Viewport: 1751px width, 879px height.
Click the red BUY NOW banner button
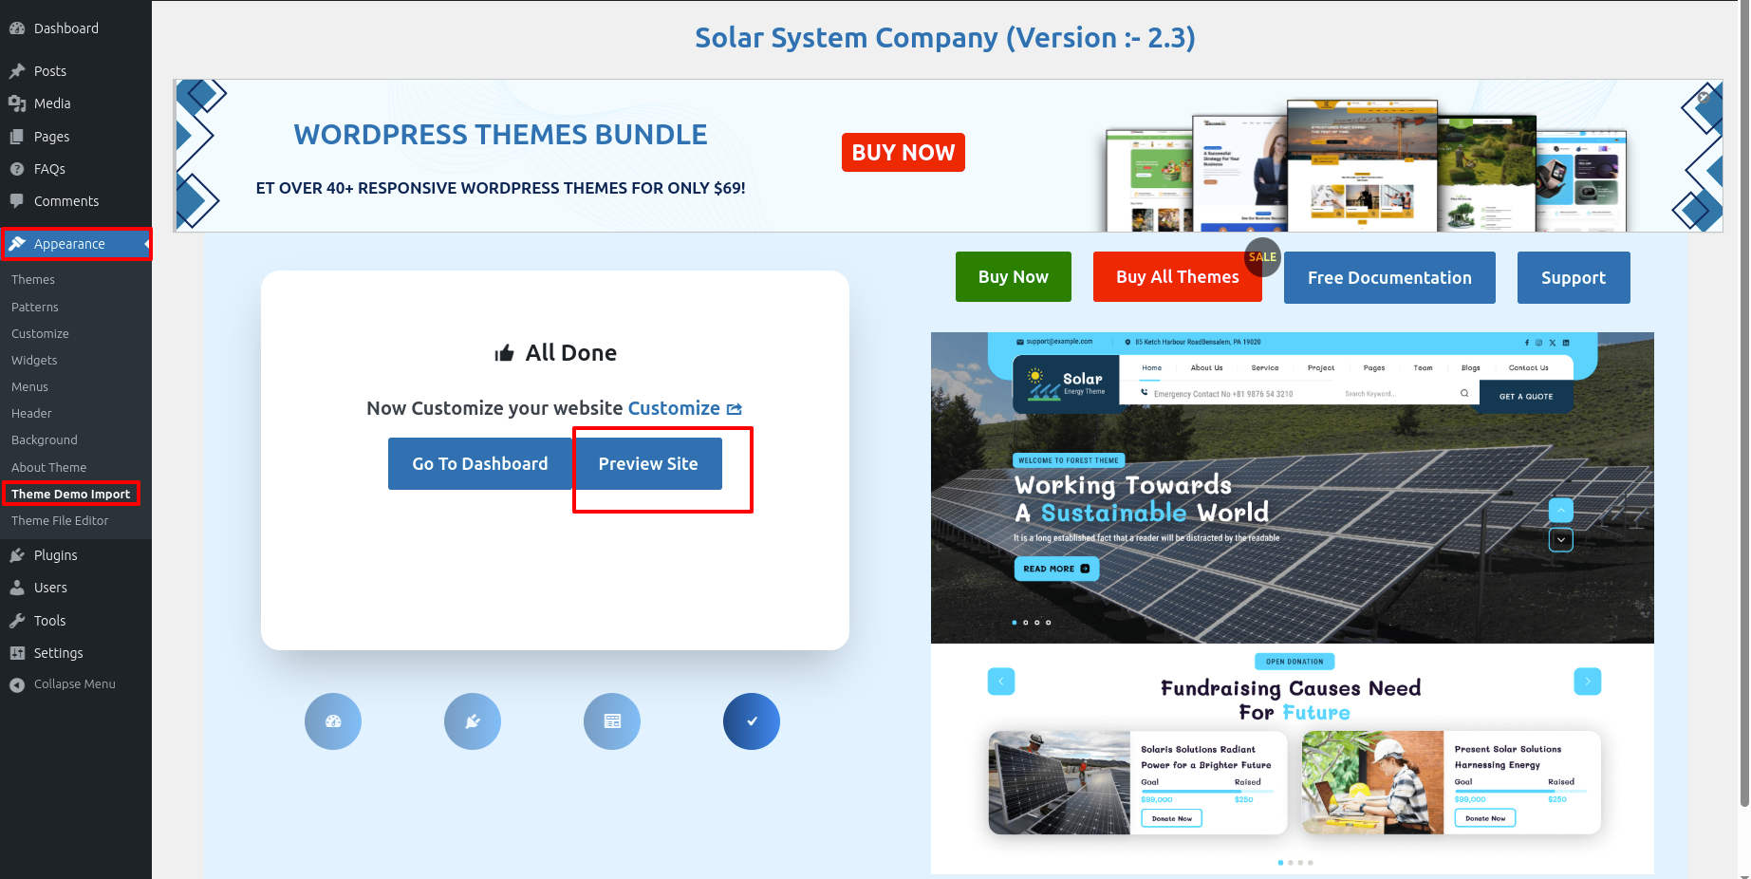[x=903, y=153]
